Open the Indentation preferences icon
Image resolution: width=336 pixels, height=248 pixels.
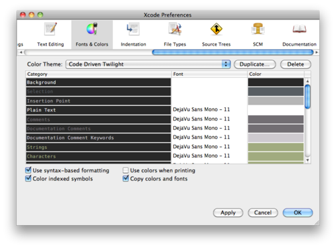pyautogui.click(x=133, y=29)
